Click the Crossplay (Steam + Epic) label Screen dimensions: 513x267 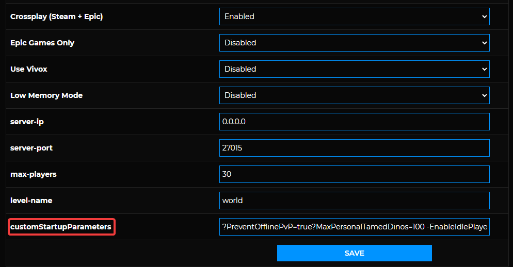[57, 16]
